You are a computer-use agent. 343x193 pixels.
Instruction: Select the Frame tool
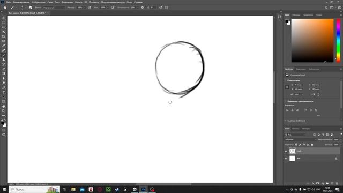(x=4, y=41)
